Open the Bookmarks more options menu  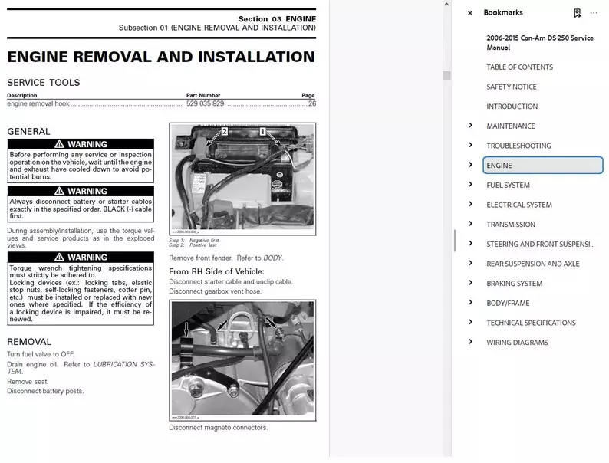tap(594, 13)
